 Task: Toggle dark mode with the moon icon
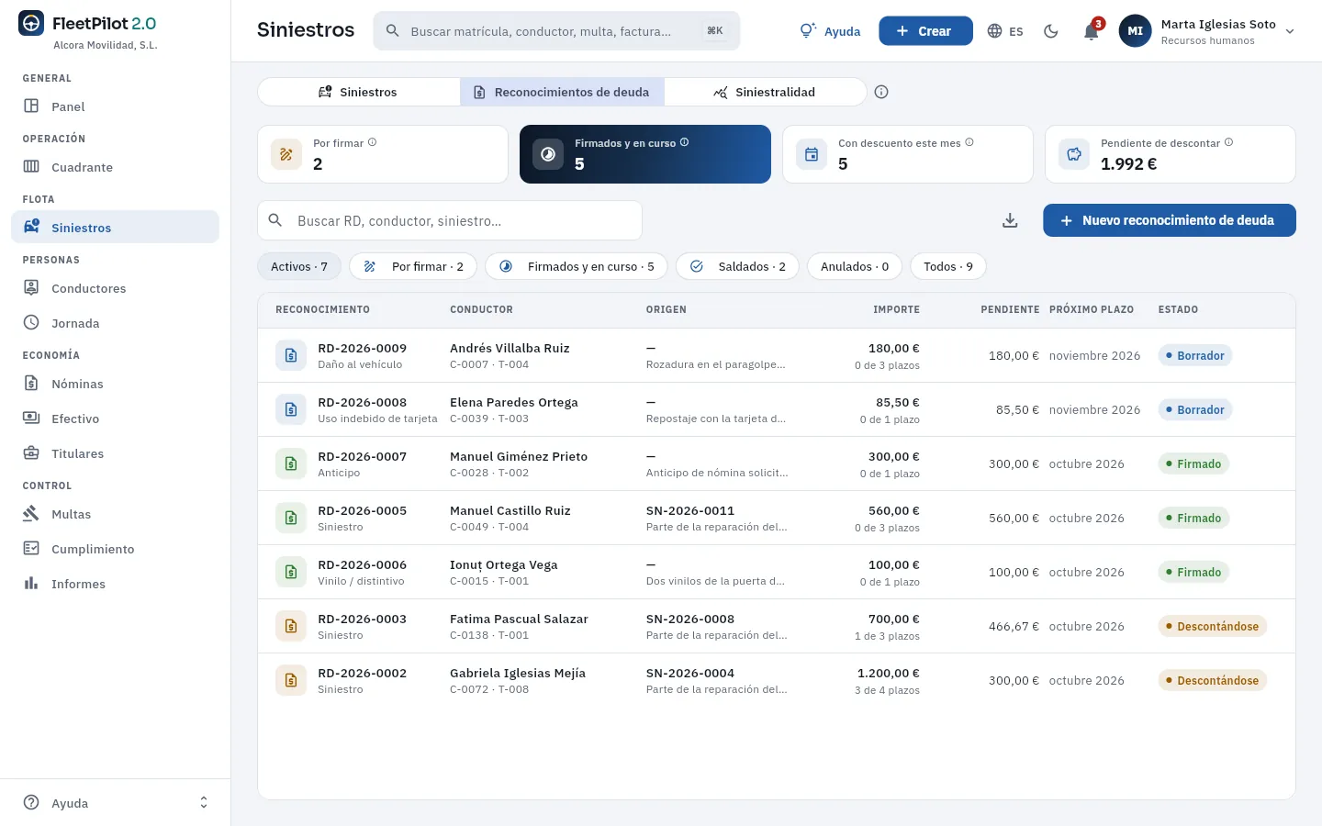coord(1051,31)
